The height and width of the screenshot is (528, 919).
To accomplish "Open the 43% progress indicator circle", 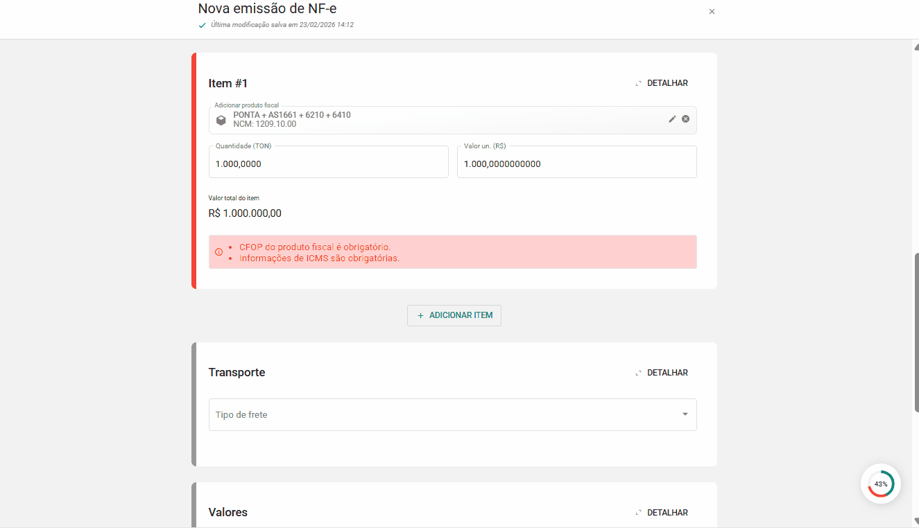I will [x=880, y=484].
